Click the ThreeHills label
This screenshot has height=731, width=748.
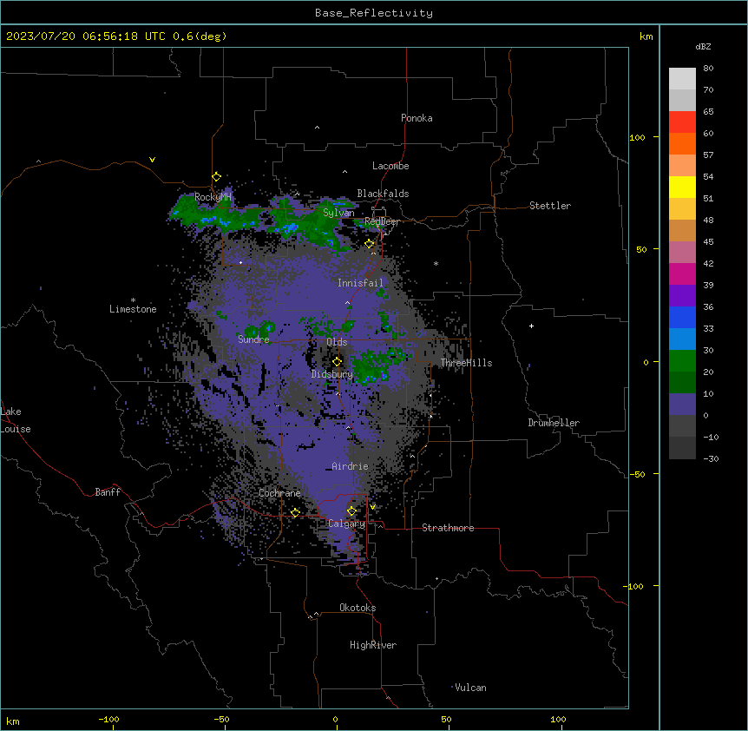point(467,363)
